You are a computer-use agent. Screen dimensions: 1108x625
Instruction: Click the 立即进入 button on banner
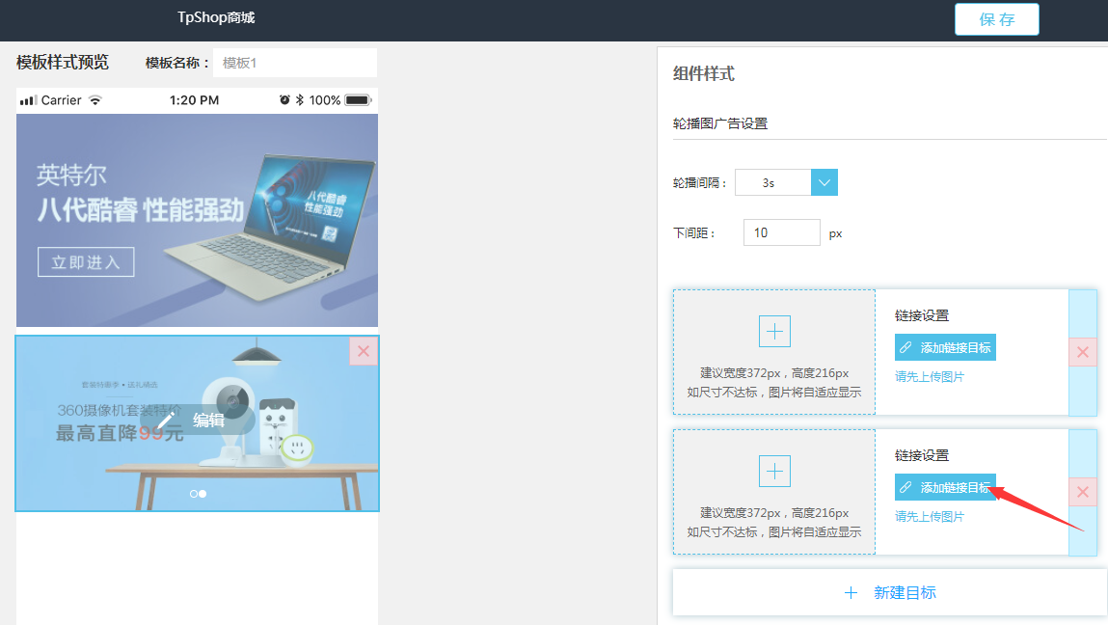point(86,262)
